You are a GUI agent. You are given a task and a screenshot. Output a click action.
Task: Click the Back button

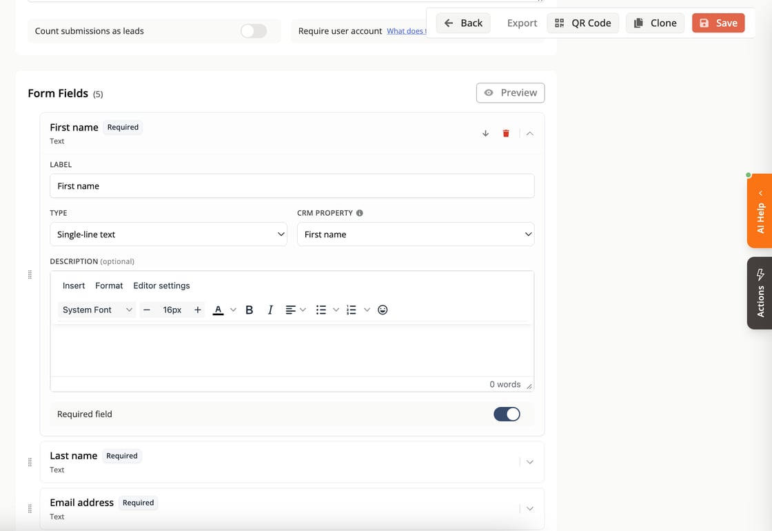[x=463, y=23]
